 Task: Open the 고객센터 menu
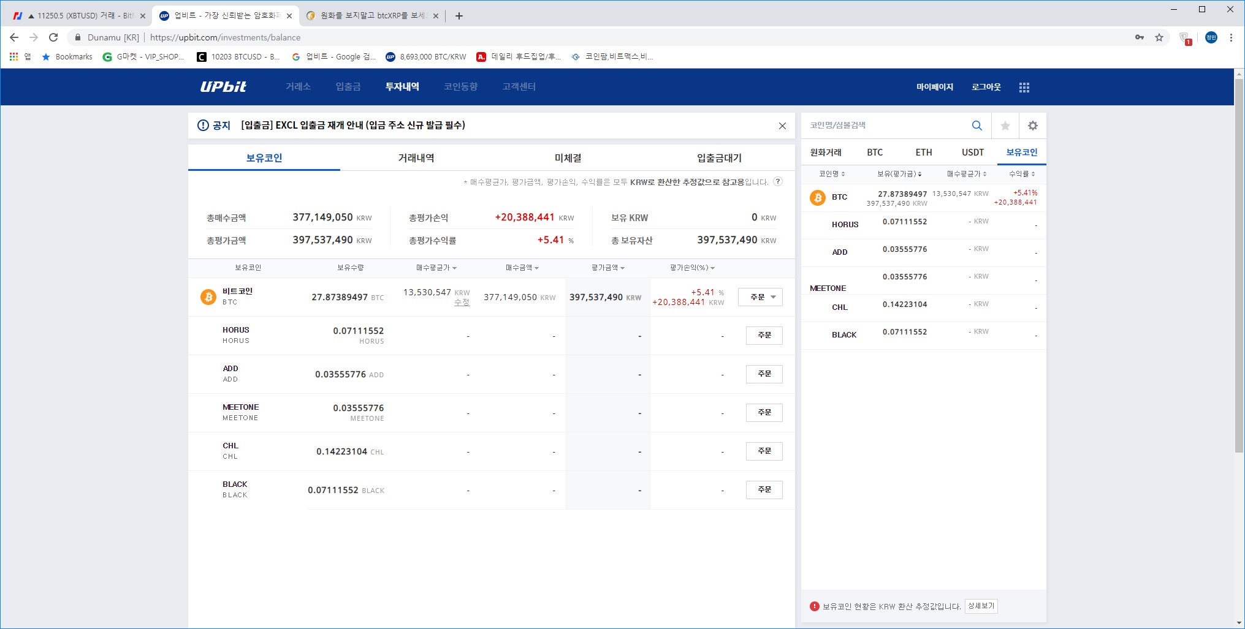[519, 87]
